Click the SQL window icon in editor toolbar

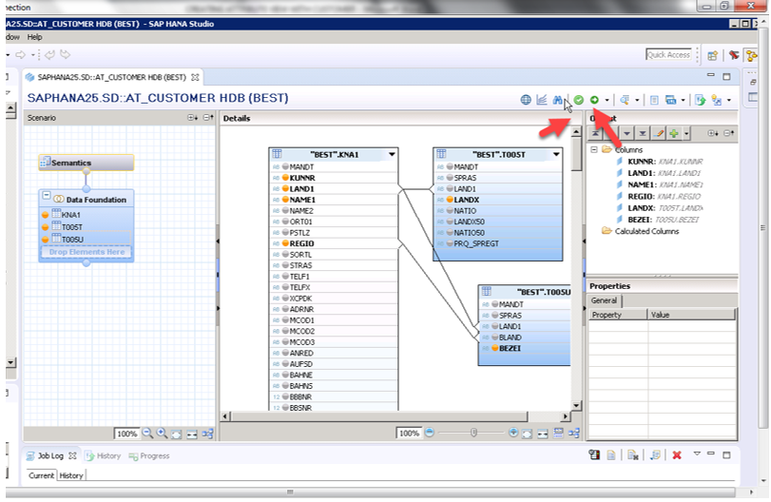pyautogui.click(x=670, y=100)
